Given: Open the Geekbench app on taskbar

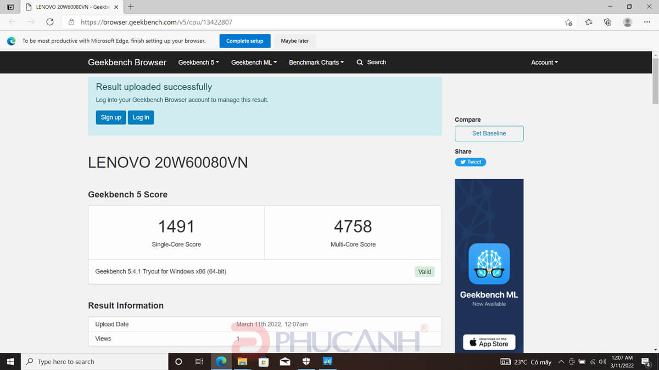Looking at the screenshot, I should [328, 361].
